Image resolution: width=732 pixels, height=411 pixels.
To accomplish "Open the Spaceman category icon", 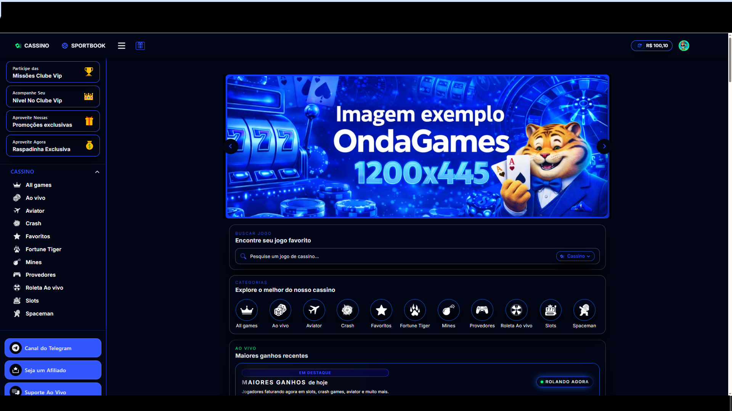I will (584, 310).
